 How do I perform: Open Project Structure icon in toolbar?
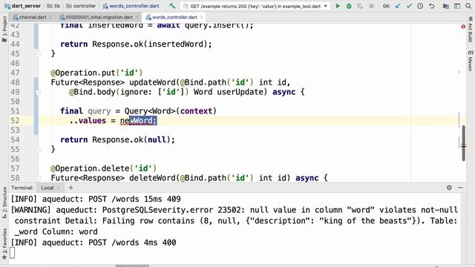coord(446,6)
